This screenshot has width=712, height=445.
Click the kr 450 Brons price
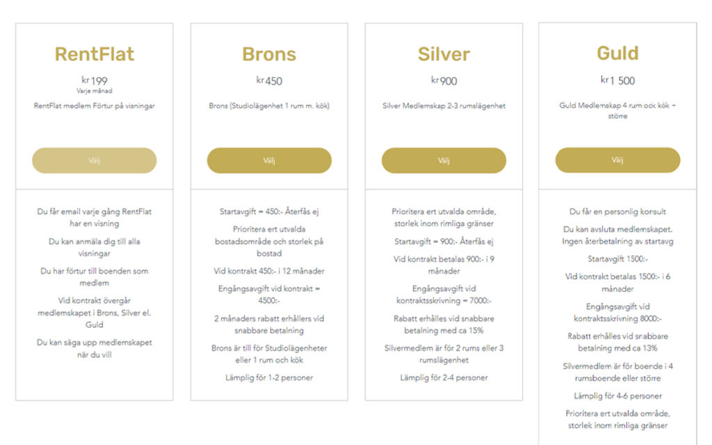(269, 81)
